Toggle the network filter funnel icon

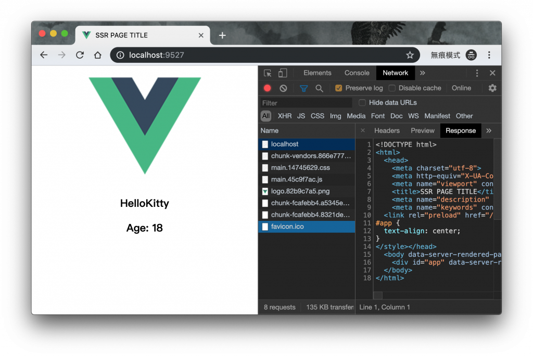tap(303, 88)
